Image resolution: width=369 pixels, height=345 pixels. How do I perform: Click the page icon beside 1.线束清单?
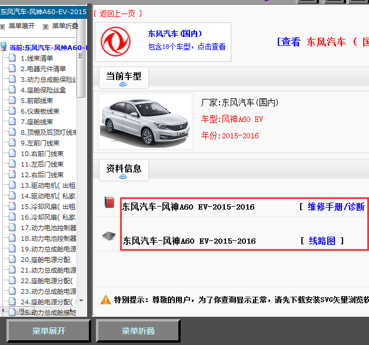(x=12, y=58)
